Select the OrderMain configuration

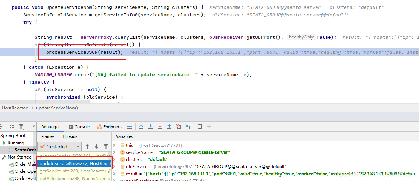point(26,164)
